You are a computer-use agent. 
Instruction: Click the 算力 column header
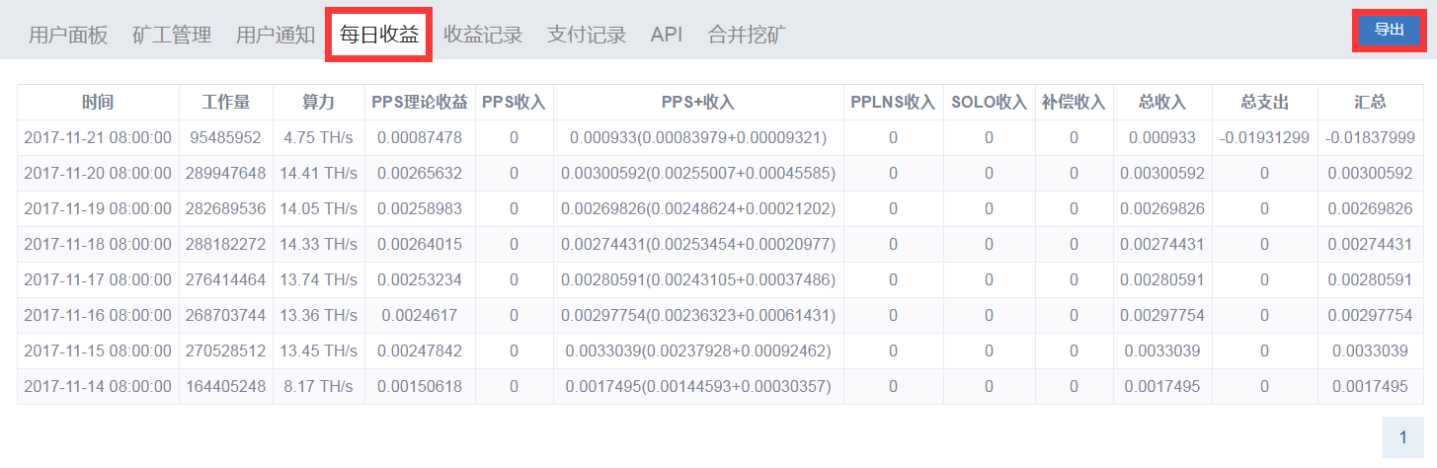click(319, 102)
